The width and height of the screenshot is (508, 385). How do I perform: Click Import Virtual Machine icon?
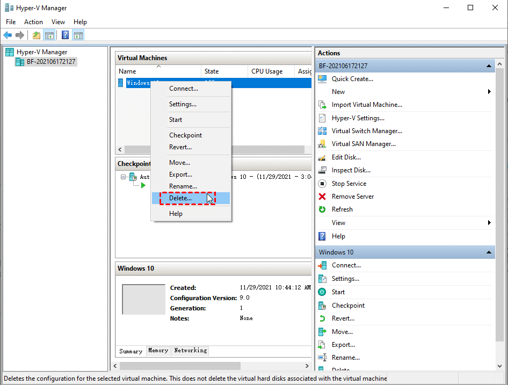coord(322,105)
